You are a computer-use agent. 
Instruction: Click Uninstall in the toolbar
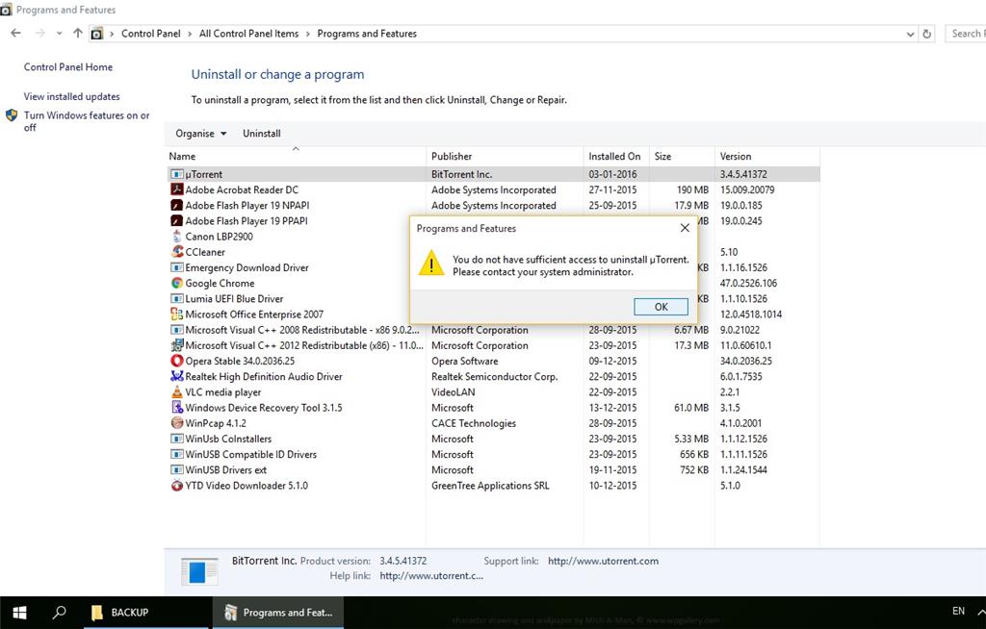262,134
